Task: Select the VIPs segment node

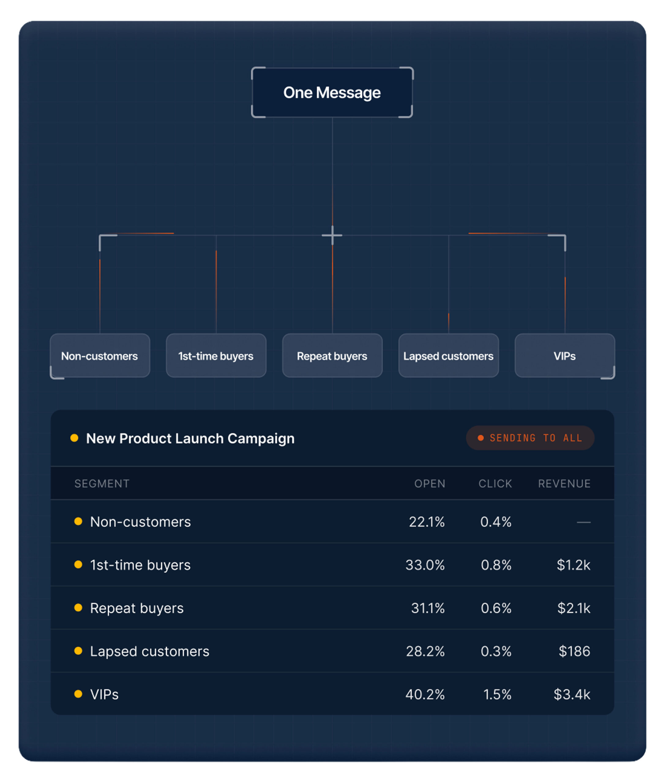Action: tap(565, 355)
